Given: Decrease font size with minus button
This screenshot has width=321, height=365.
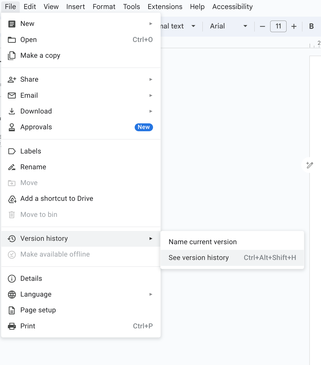Looking at the screenshot, I should click(x=262, y=26).
